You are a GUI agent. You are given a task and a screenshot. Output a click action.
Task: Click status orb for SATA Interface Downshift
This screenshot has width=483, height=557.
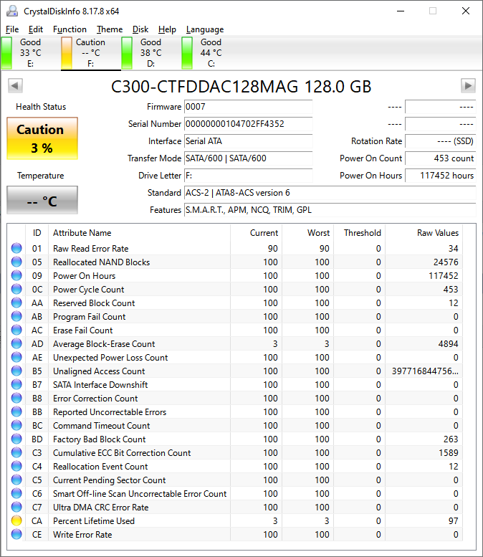(x=16, y=384)
